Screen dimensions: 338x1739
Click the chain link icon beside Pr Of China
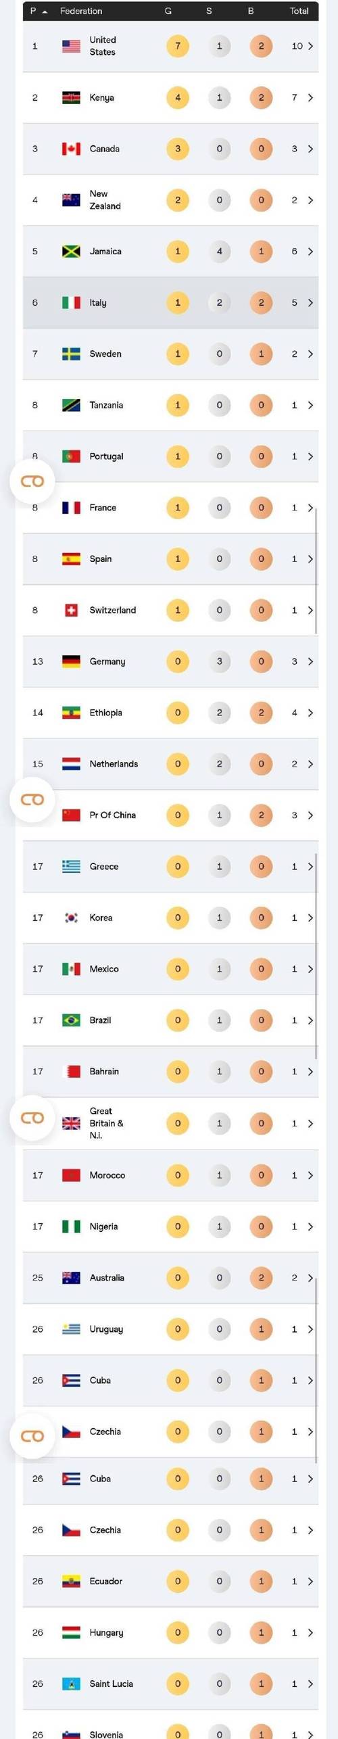click(32, 800)
